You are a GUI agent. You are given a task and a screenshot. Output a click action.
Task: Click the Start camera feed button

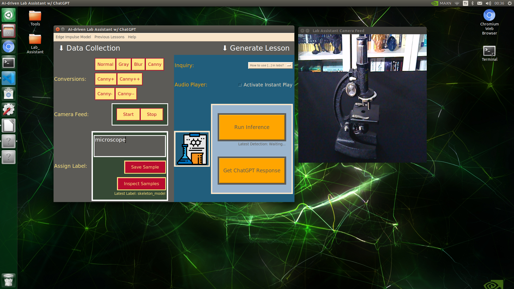(x=128, y=114)
